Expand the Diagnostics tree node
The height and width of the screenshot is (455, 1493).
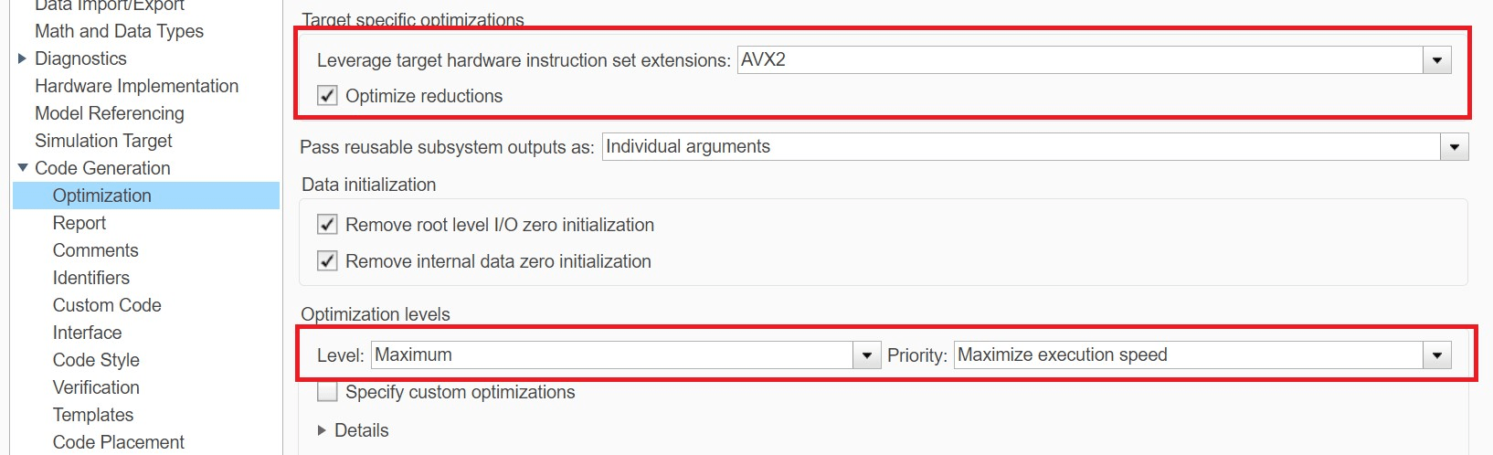click(23, 58)
